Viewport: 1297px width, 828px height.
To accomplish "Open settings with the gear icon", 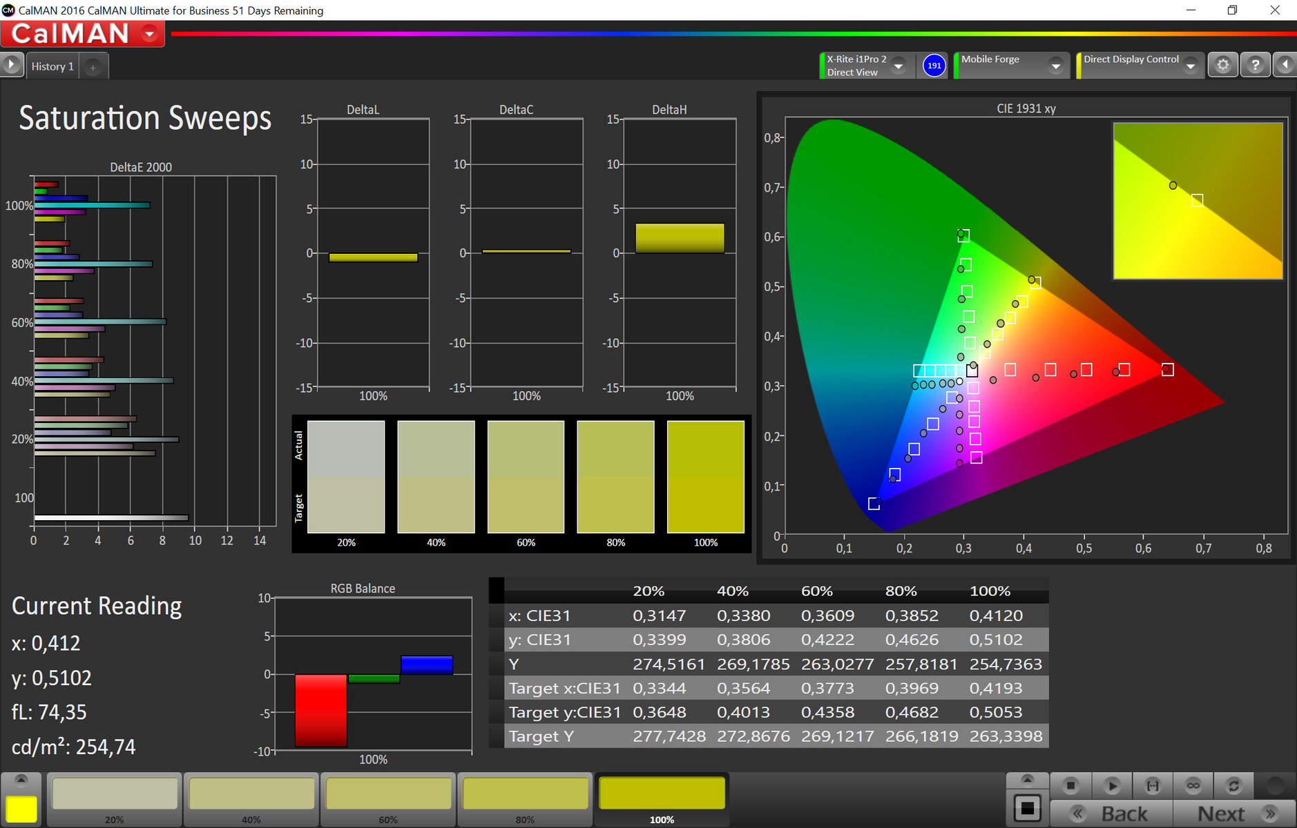I will (x=1222, y=65).
